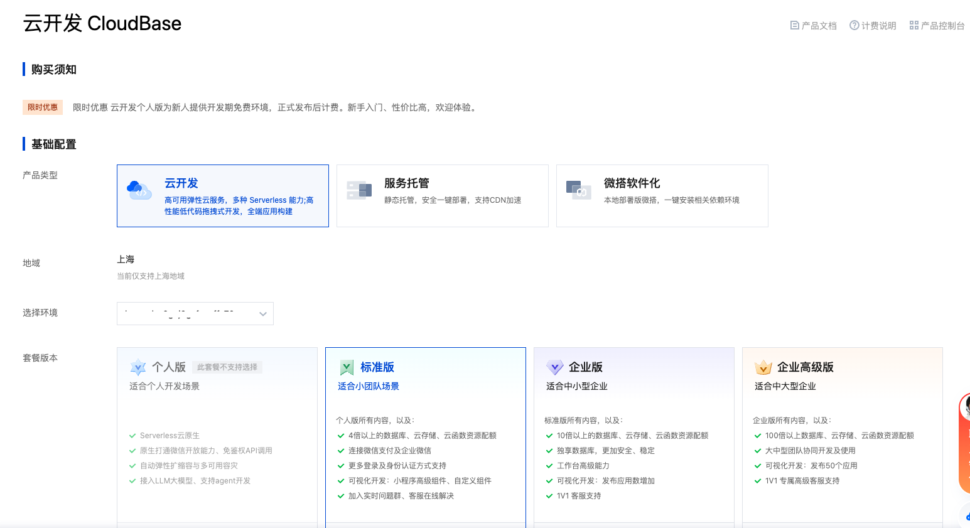This screenshot has height=528, width=970.
Task: Click the 1V1 专属高级客服支持 feature text
Action: (802, 481)
